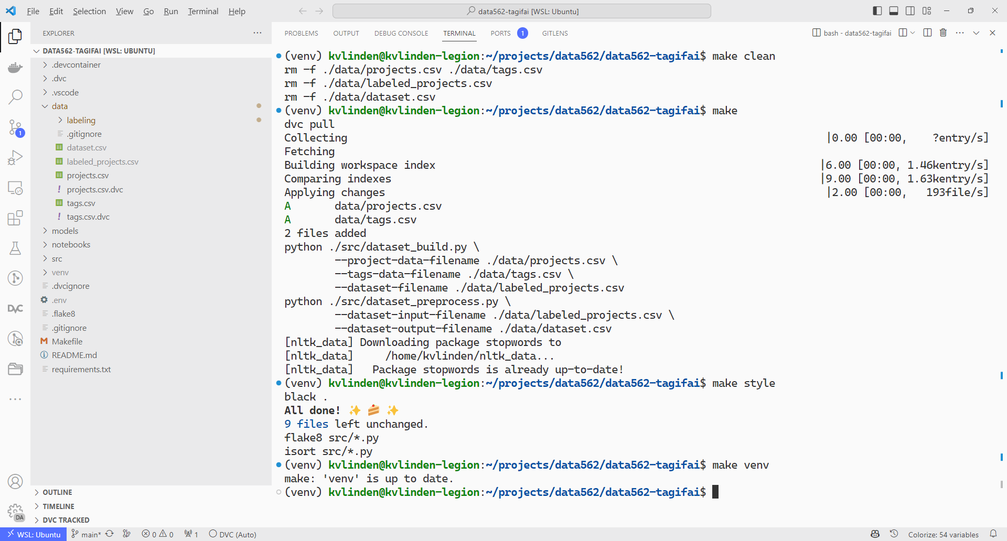1007x541 pixels.
Task: Click the command center search box
Action: (x=522, y=11)
